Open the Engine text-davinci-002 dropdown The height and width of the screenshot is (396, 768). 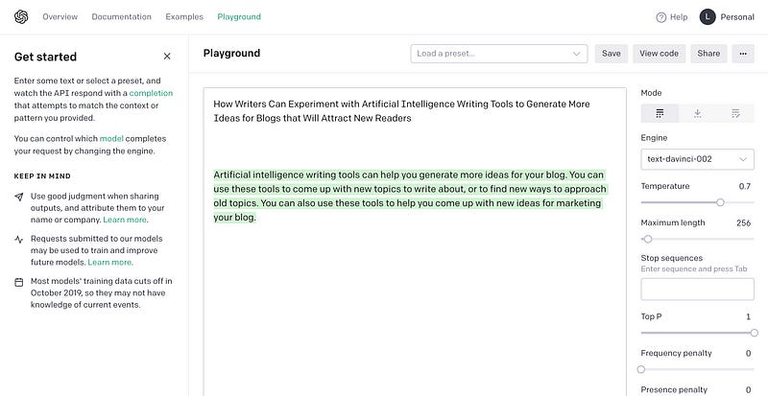click(698, 159)
